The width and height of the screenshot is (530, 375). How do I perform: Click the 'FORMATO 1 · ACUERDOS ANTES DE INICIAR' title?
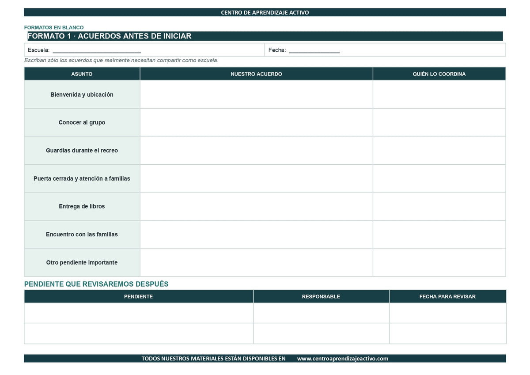[x=110, y=36]
